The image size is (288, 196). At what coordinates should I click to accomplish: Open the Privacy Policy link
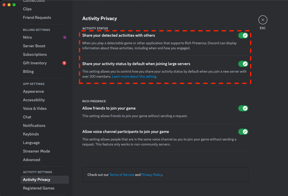[152, 175]
